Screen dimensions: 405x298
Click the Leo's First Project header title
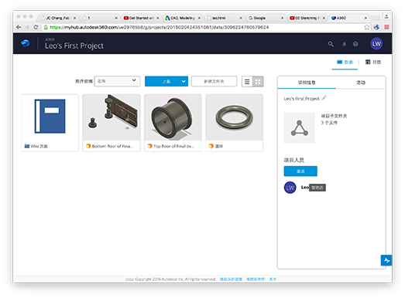click(x=74, y=46)
